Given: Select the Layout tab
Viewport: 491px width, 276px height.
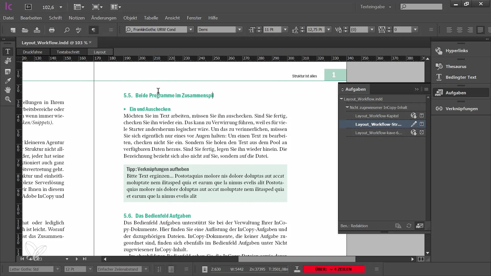Looking at the screenshot, I should 99,52.
